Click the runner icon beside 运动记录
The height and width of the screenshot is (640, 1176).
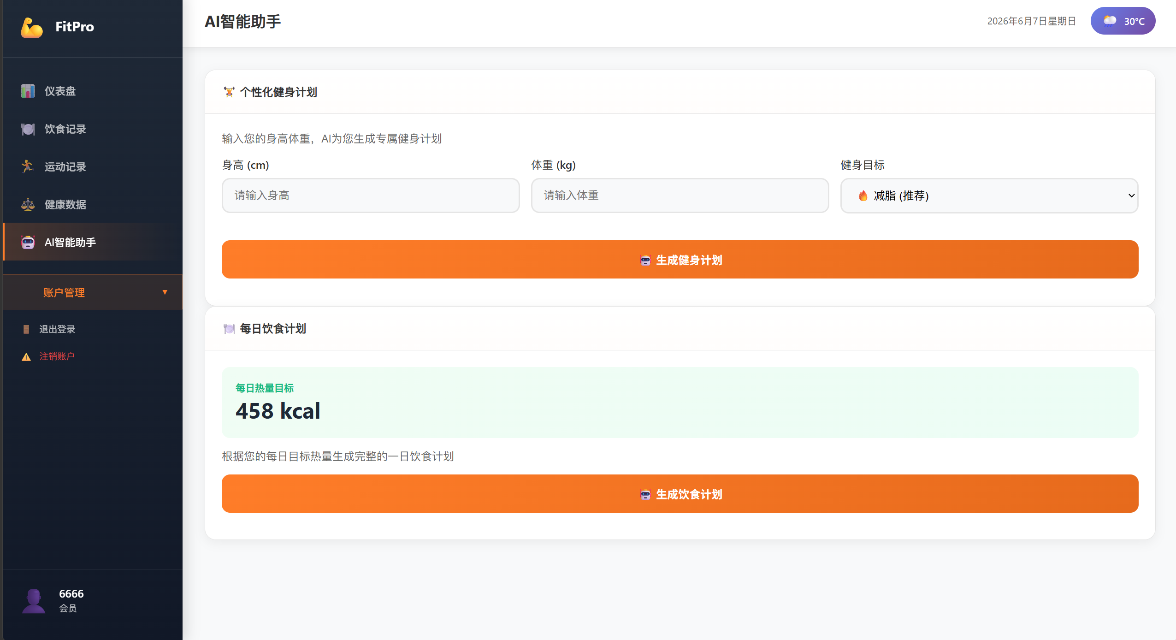[28, 166]
